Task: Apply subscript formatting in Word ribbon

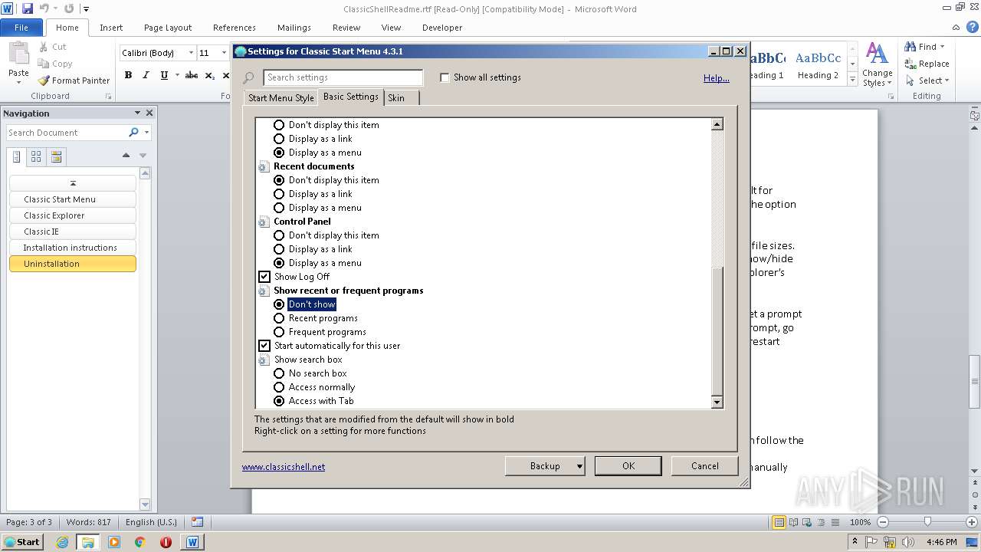Action: coord(210,75)
